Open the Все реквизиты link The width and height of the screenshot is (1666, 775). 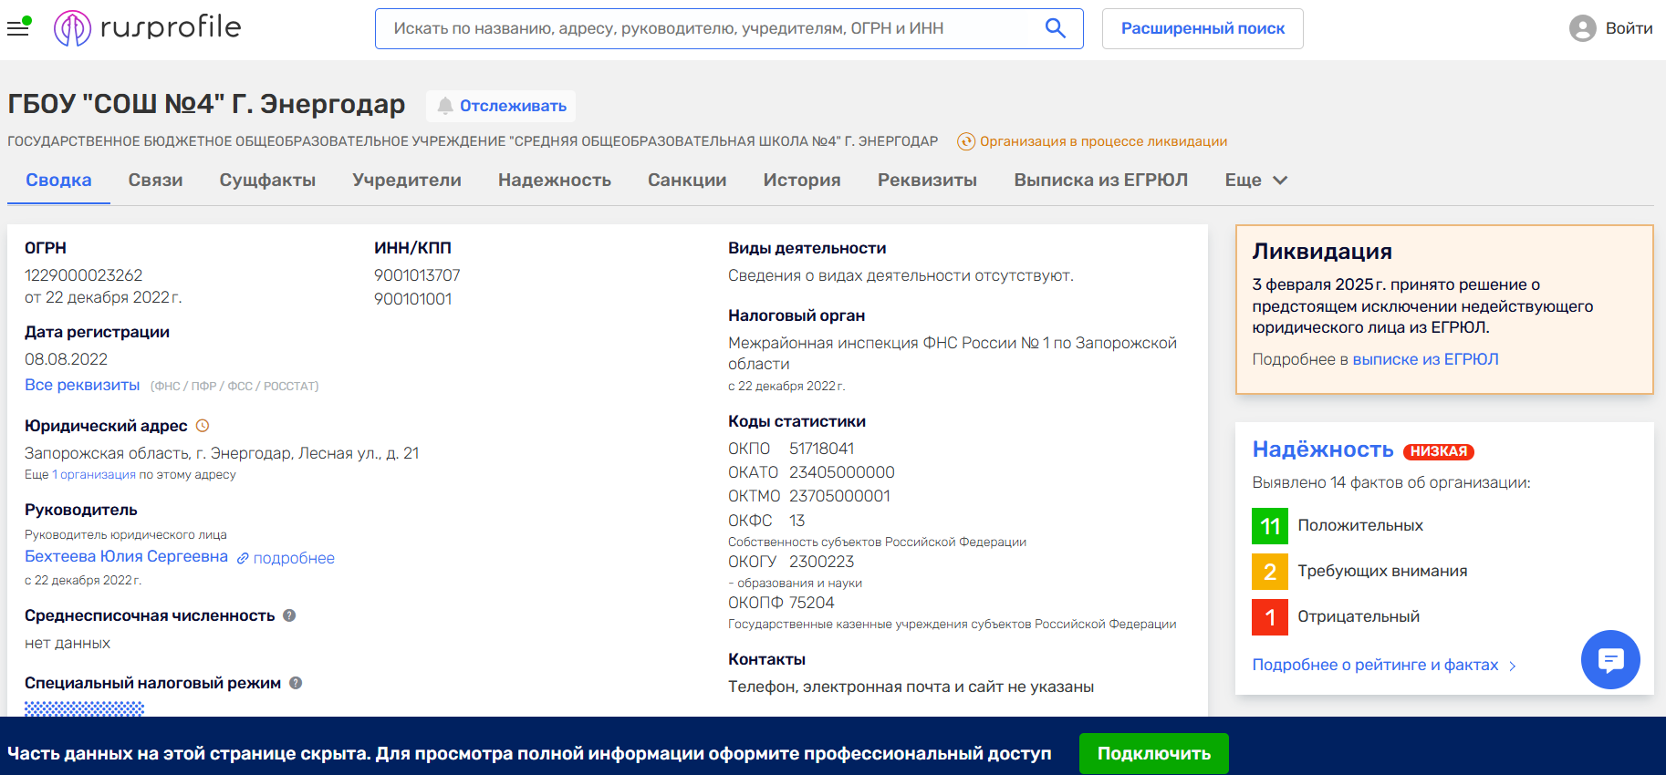point(82,385)
